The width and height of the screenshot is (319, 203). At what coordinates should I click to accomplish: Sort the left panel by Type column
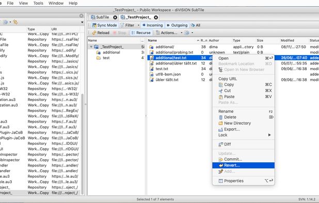coord(38,29)
